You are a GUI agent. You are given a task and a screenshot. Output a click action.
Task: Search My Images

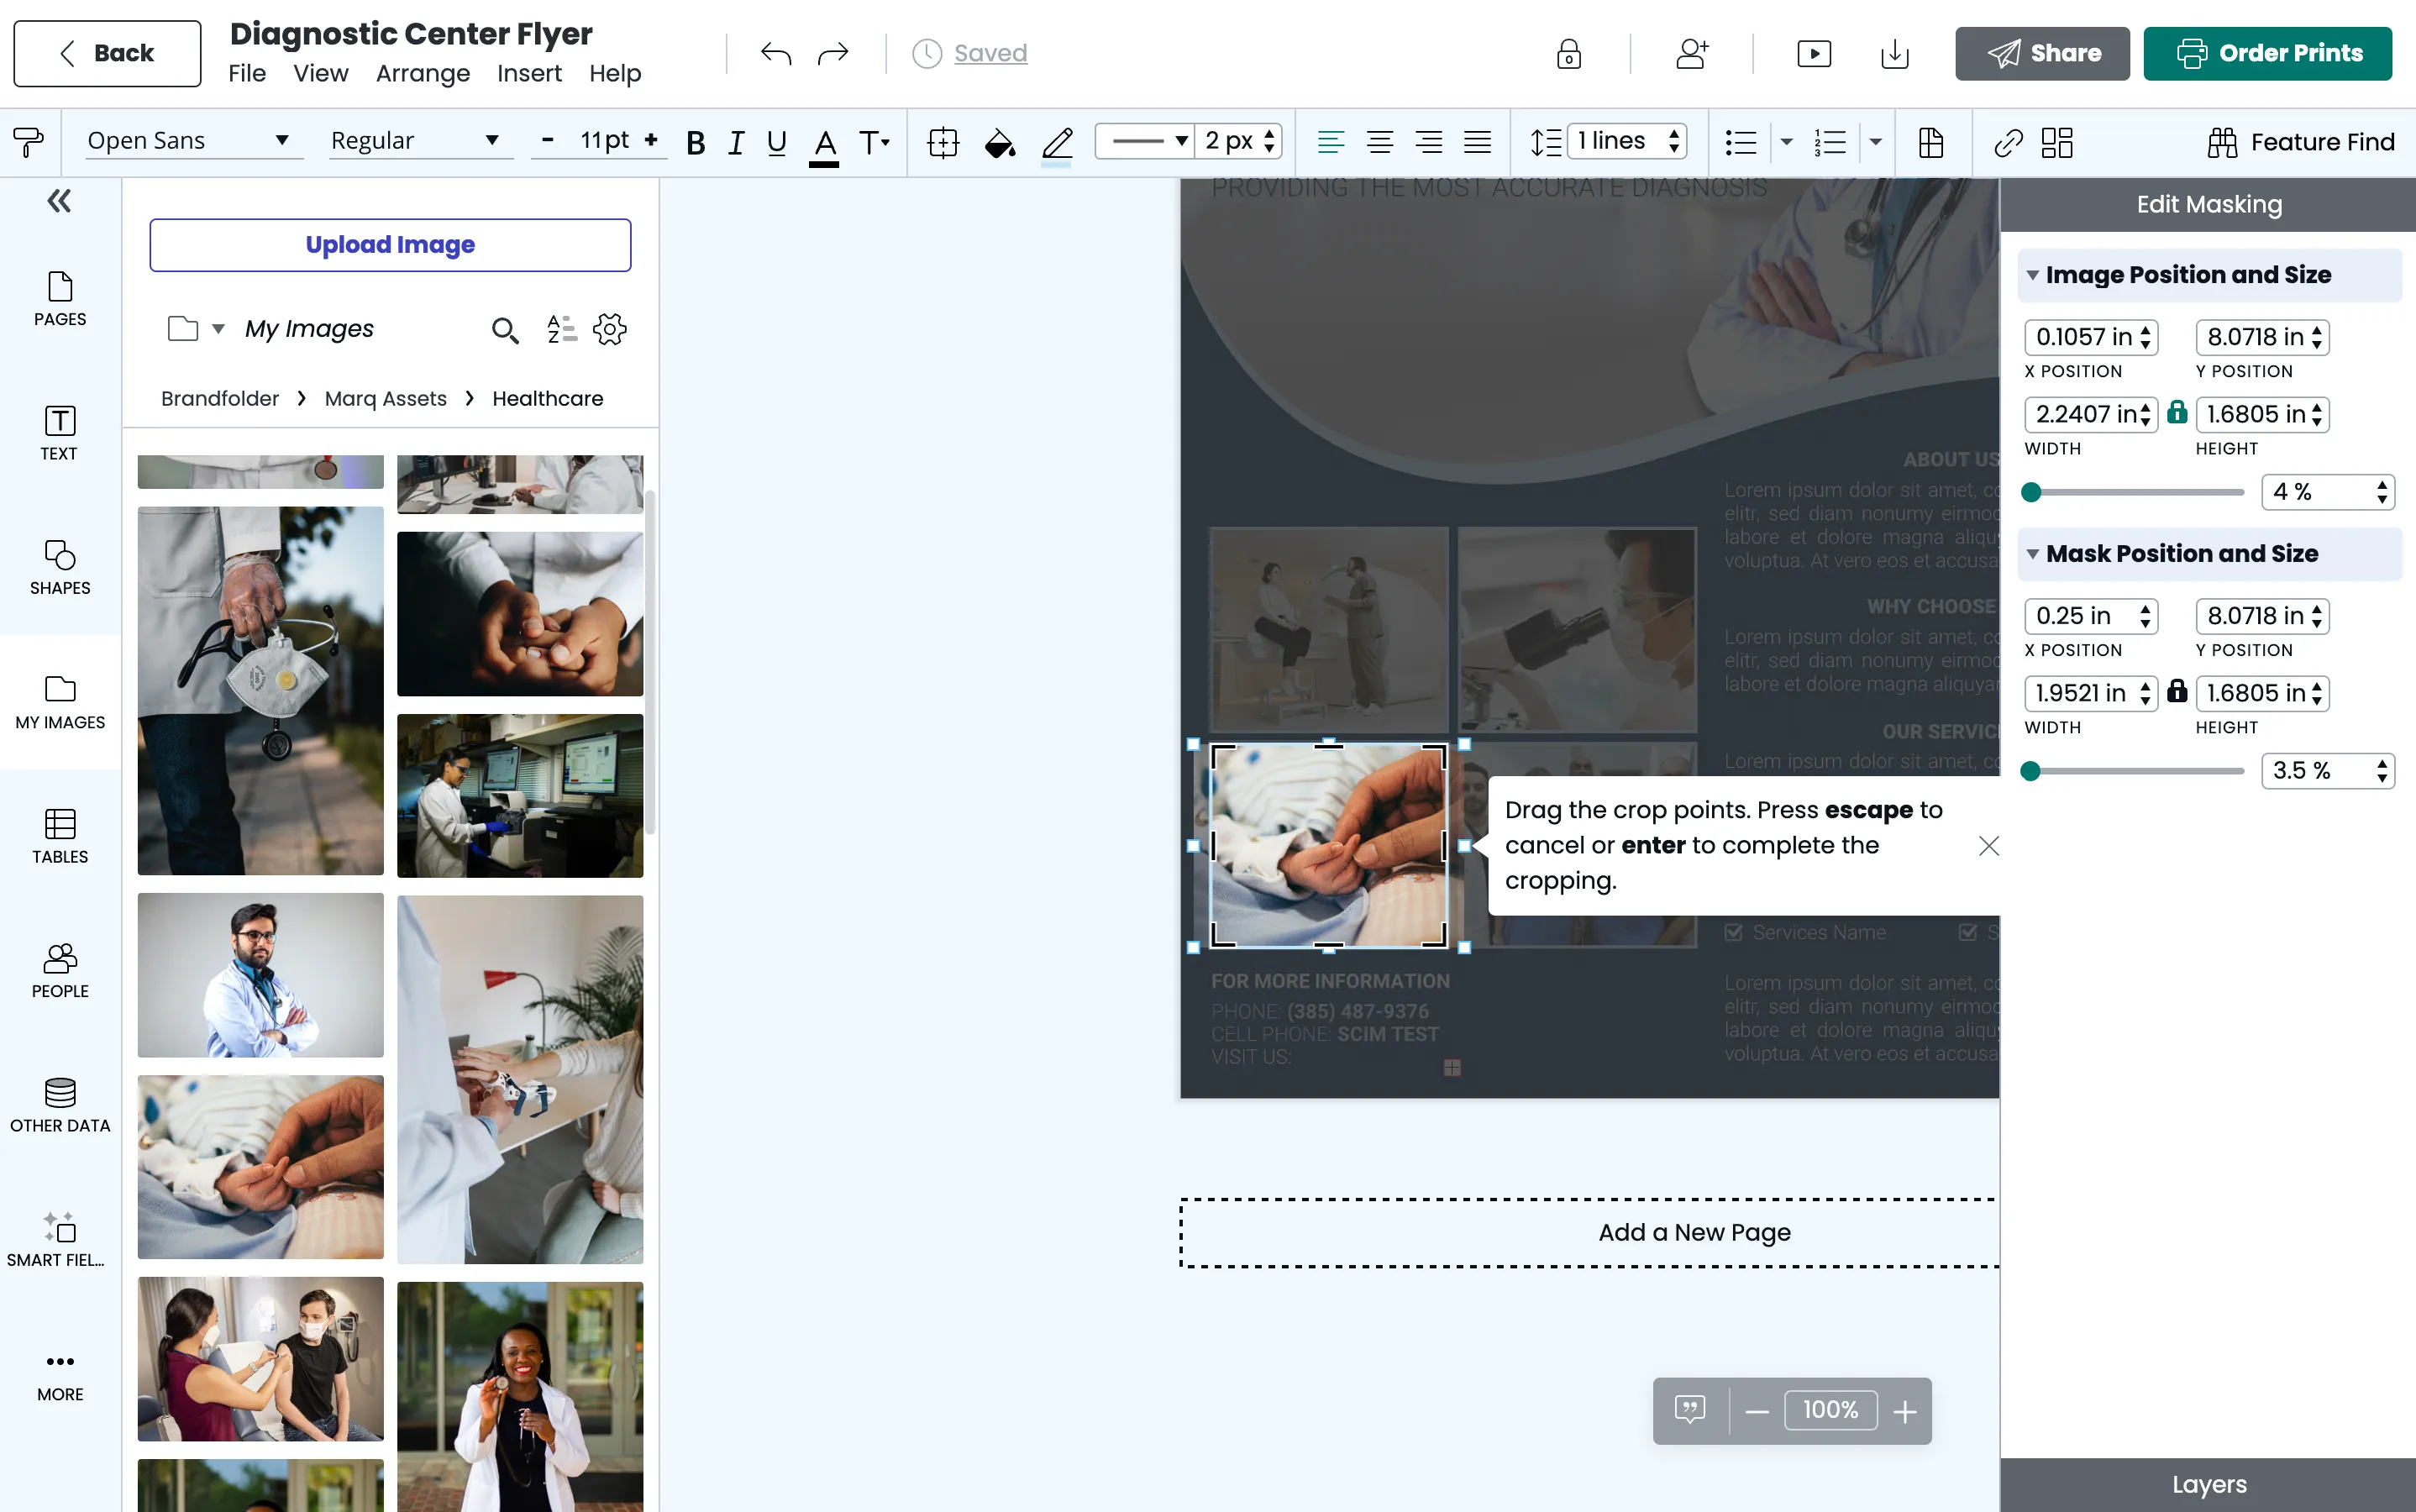point(505,330)
